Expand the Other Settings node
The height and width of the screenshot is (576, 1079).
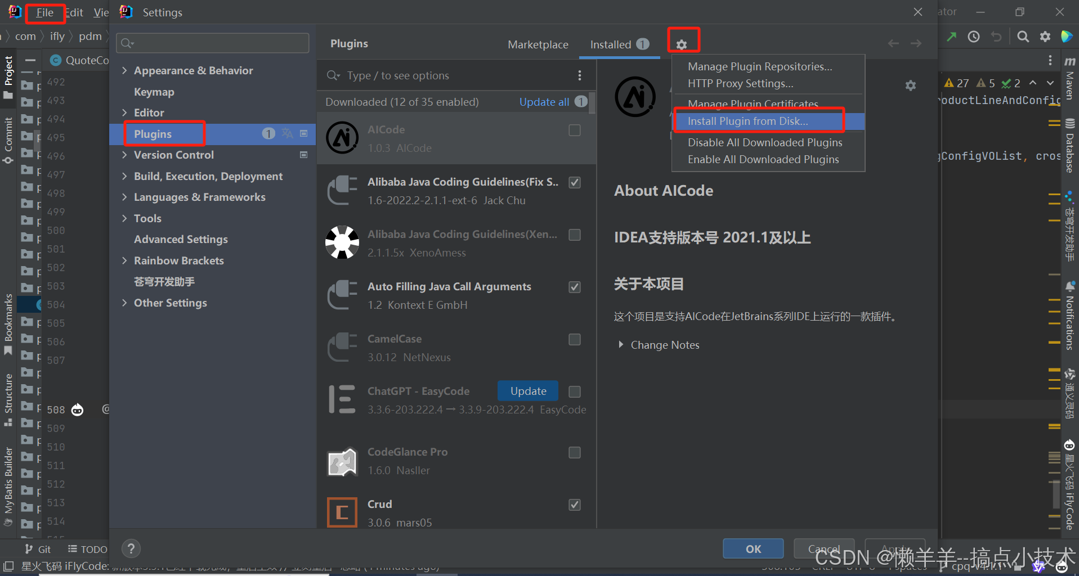point(124,303)
